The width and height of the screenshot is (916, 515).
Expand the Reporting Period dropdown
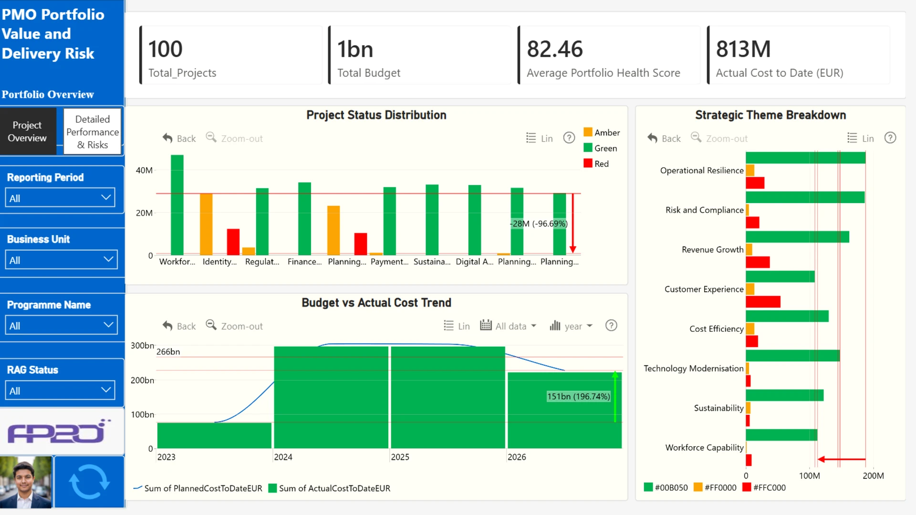coord(60,198)
